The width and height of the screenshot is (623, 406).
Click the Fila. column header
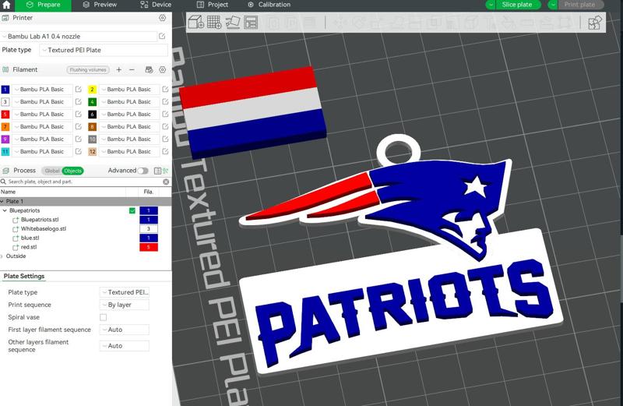(149, 192)
